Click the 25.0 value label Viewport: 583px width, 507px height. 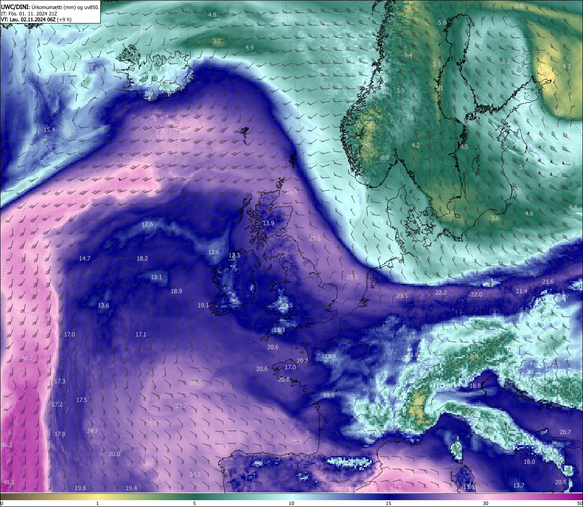(x=352, y=277)
